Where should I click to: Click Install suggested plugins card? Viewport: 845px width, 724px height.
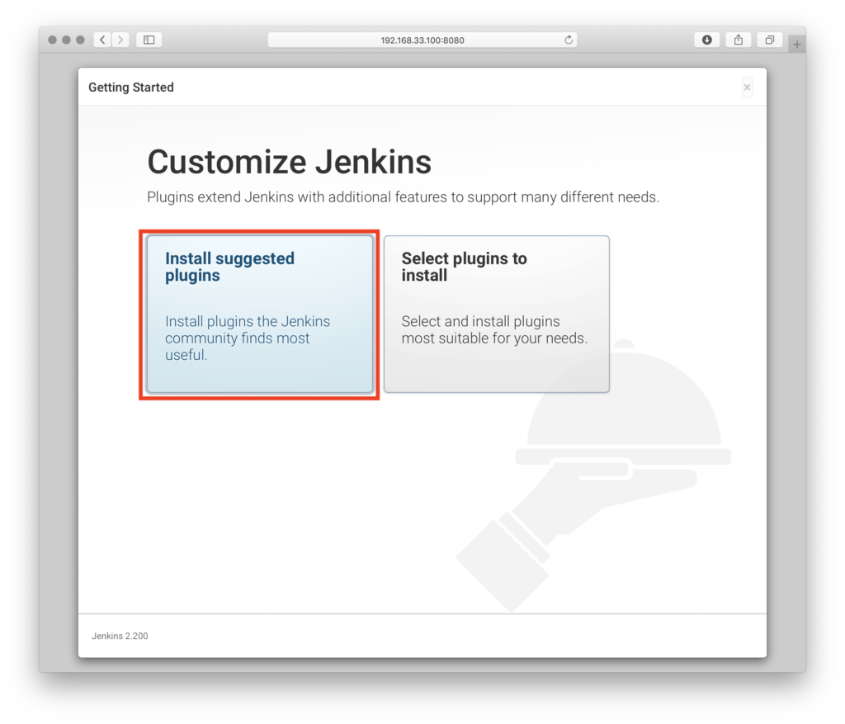pyautogui.click(x=260, y=315)
